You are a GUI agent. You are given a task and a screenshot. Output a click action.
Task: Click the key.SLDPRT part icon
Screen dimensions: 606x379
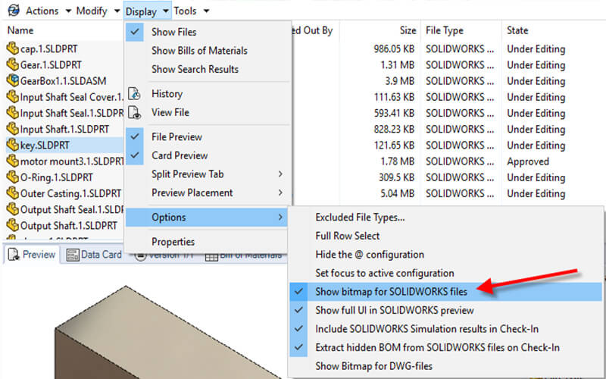[x=12, y=145]
